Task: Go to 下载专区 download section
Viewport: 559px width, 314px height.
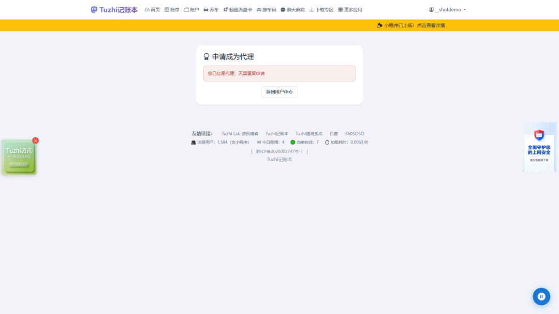Action: coord(321,10)
